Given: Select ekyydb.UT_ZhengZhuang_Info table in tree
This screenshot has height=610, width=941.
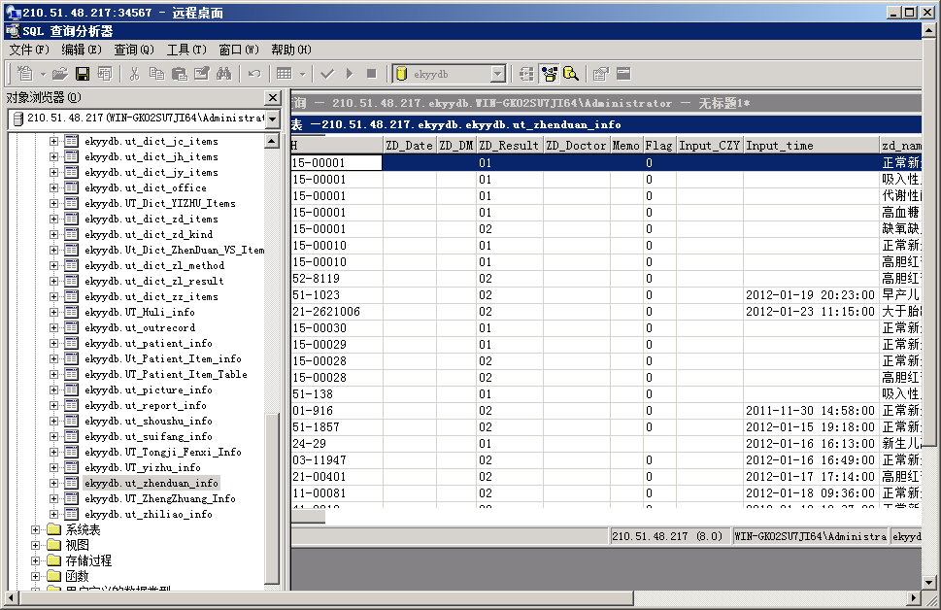Looking at the screenshot, I should click(x=160, y=499).
